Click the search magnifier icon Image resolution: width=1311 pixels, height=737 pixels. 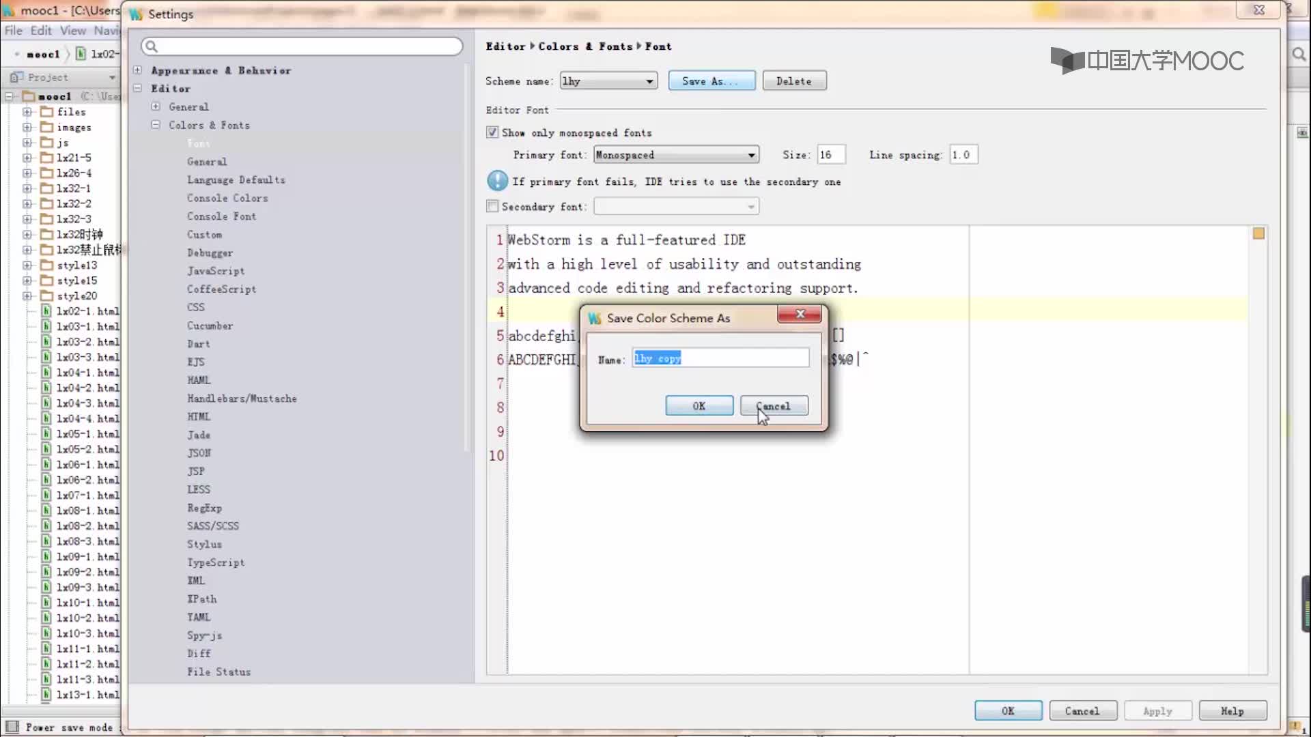152,46
